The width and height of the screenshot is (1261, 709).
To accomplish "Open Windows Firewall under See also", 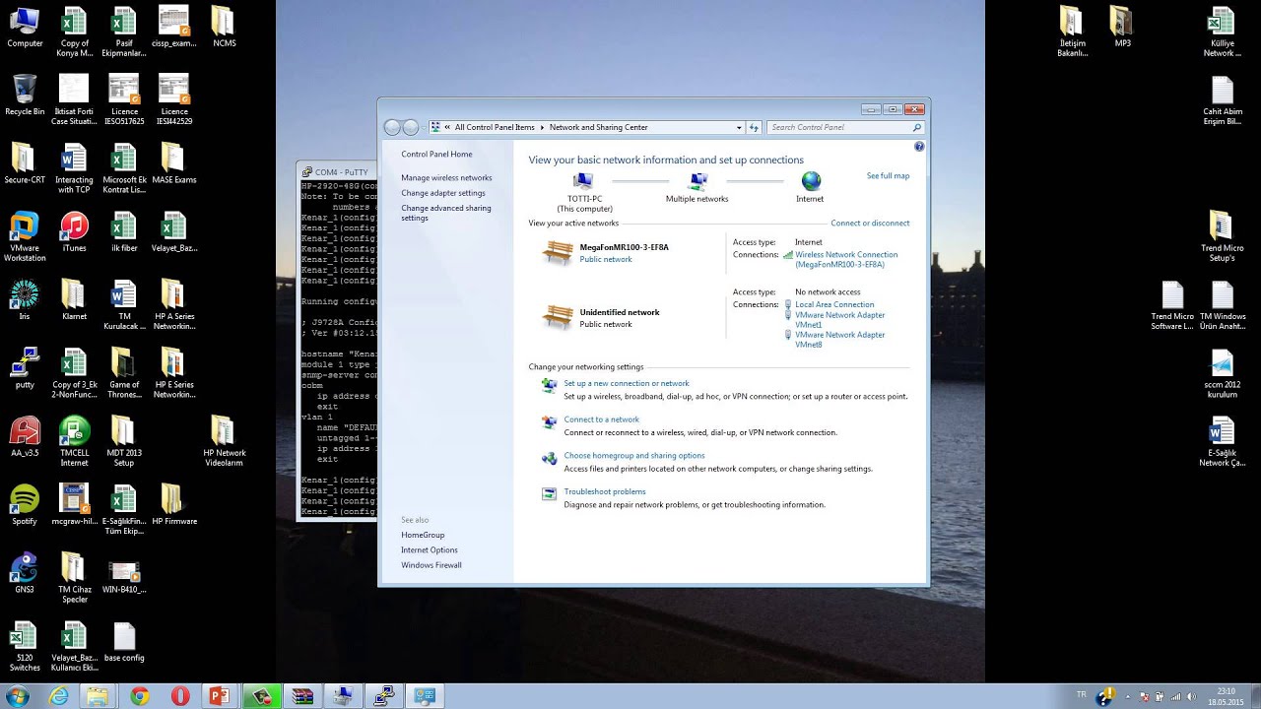I will (x=431, y=565).
